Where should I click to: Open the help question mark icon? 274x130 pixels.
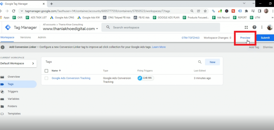point(254,27)
